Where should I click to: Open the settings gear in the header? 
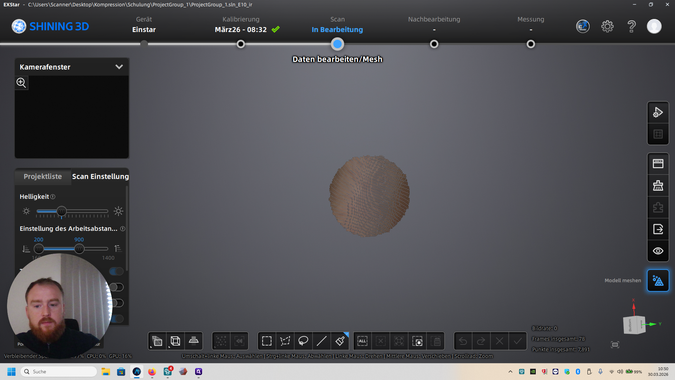607,26
